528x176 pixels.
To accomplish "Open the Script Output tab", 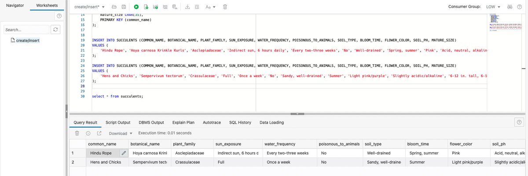I will pyautogui.click(x=118, y=122).
